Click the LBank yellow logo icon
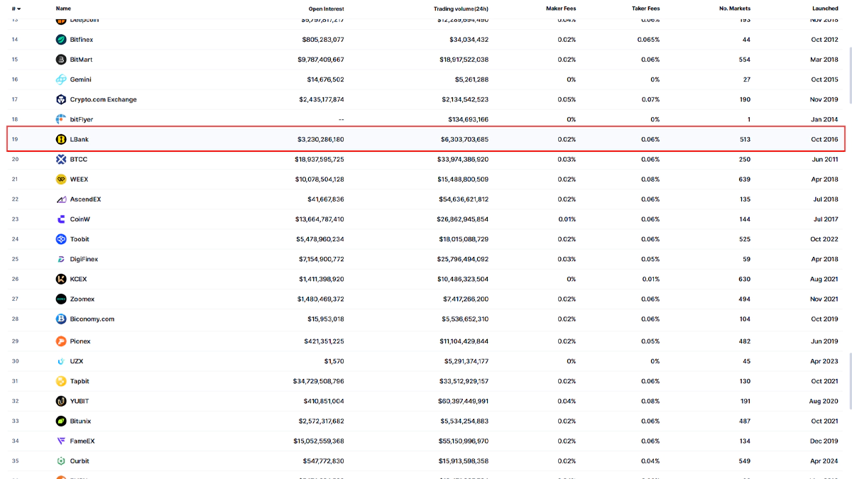 tap(61, 139)
